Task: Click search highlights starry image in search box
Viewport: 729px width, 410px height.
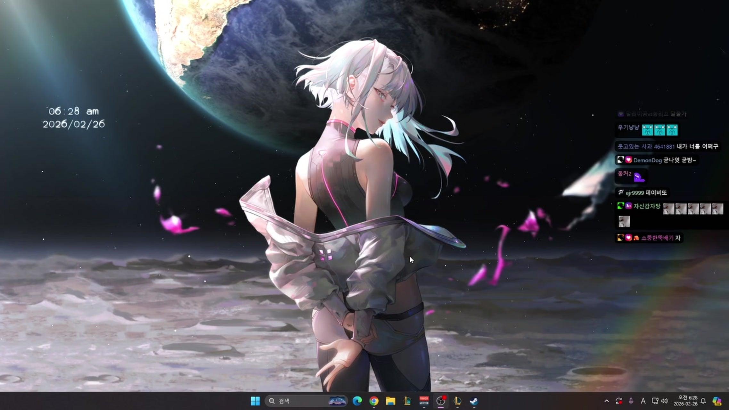Action: 337,401
